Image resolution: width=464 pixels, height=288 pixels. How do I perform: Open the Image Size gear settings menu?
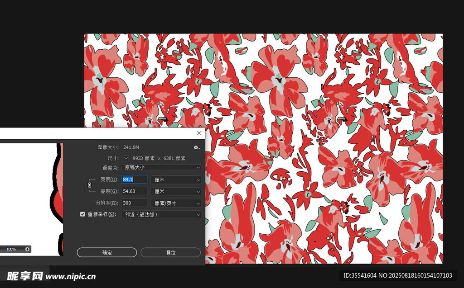click(196, 147)
